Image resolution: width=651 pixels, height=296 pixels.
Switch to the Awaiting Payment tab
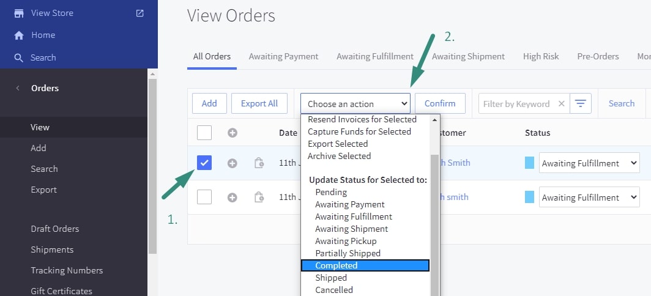coord(283,56)
